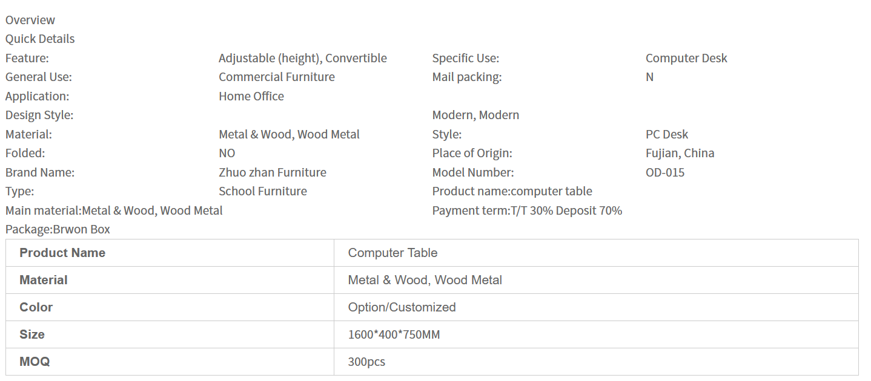This screenshot has height=381, width=871.
Task: Click the Overview heading
Action: (30, 20)
